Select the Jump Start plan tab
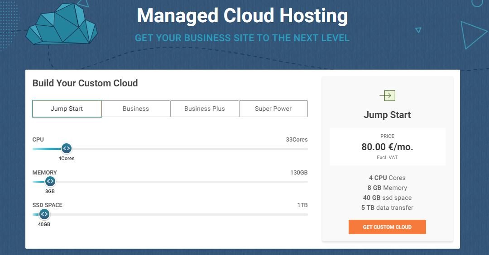Viewport: 489px width, 255px height. [67, 109]
